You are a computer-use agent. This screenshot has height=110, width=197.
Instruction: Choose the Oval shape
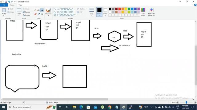[x=61, y=9]
